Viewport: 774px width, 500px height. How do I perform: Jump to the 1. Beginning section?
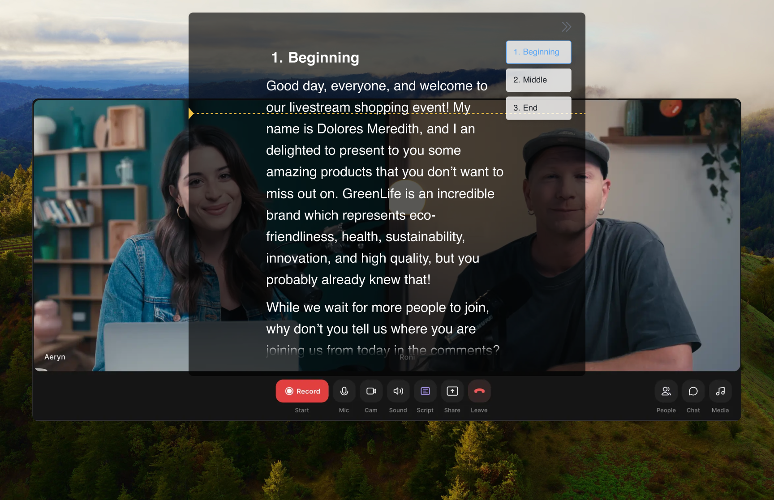tap(538, 52)
